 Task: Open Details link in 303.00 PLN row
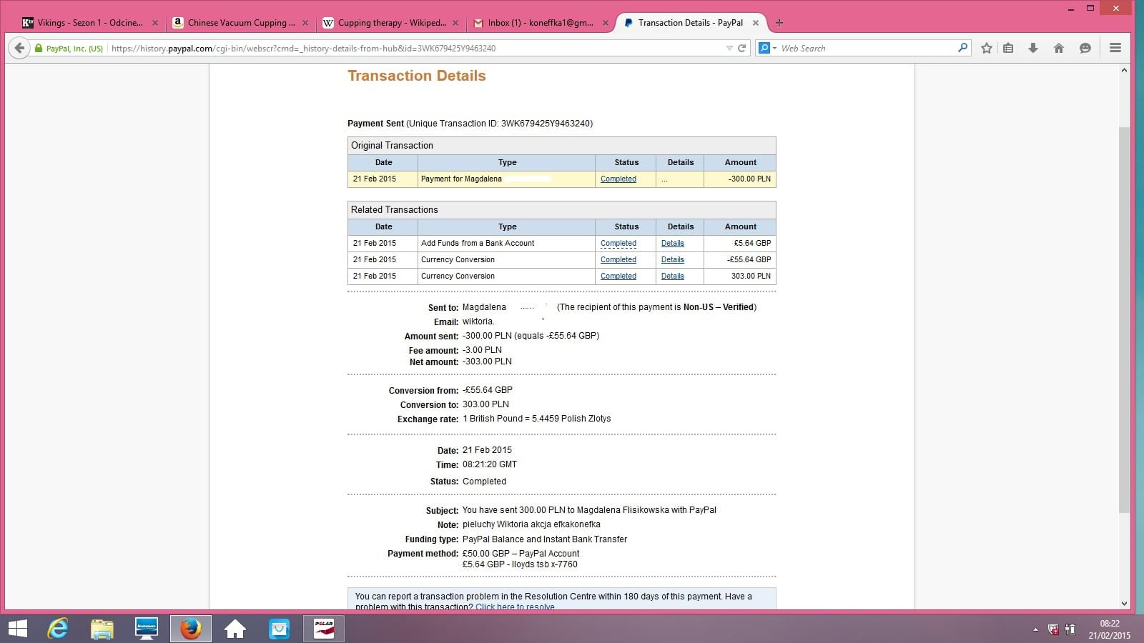tap(673, 276)
